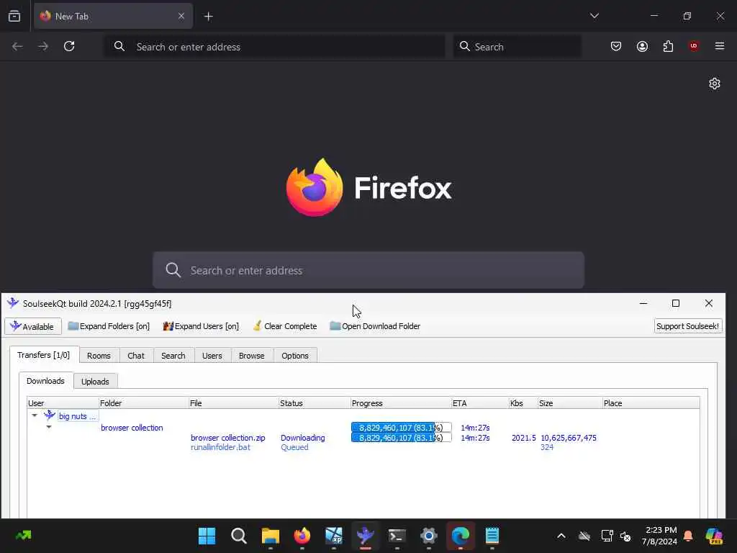Click browser collection.zip progress bar
737x553 pixels.
point(402,438)
